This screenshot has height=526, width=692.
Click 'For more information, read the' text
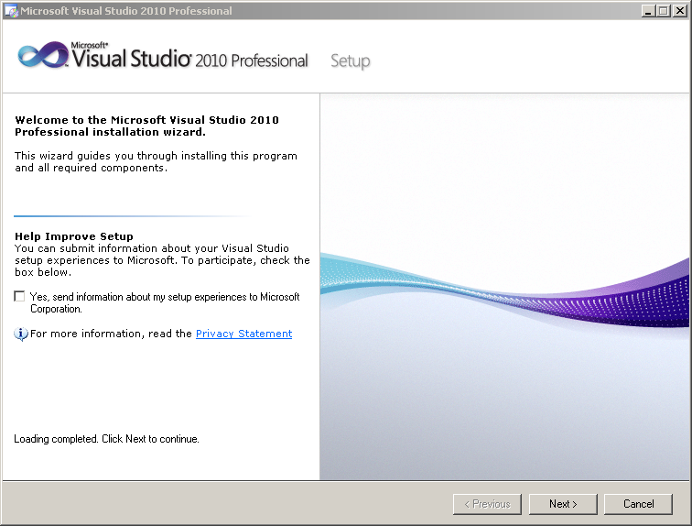click(111, 334)
